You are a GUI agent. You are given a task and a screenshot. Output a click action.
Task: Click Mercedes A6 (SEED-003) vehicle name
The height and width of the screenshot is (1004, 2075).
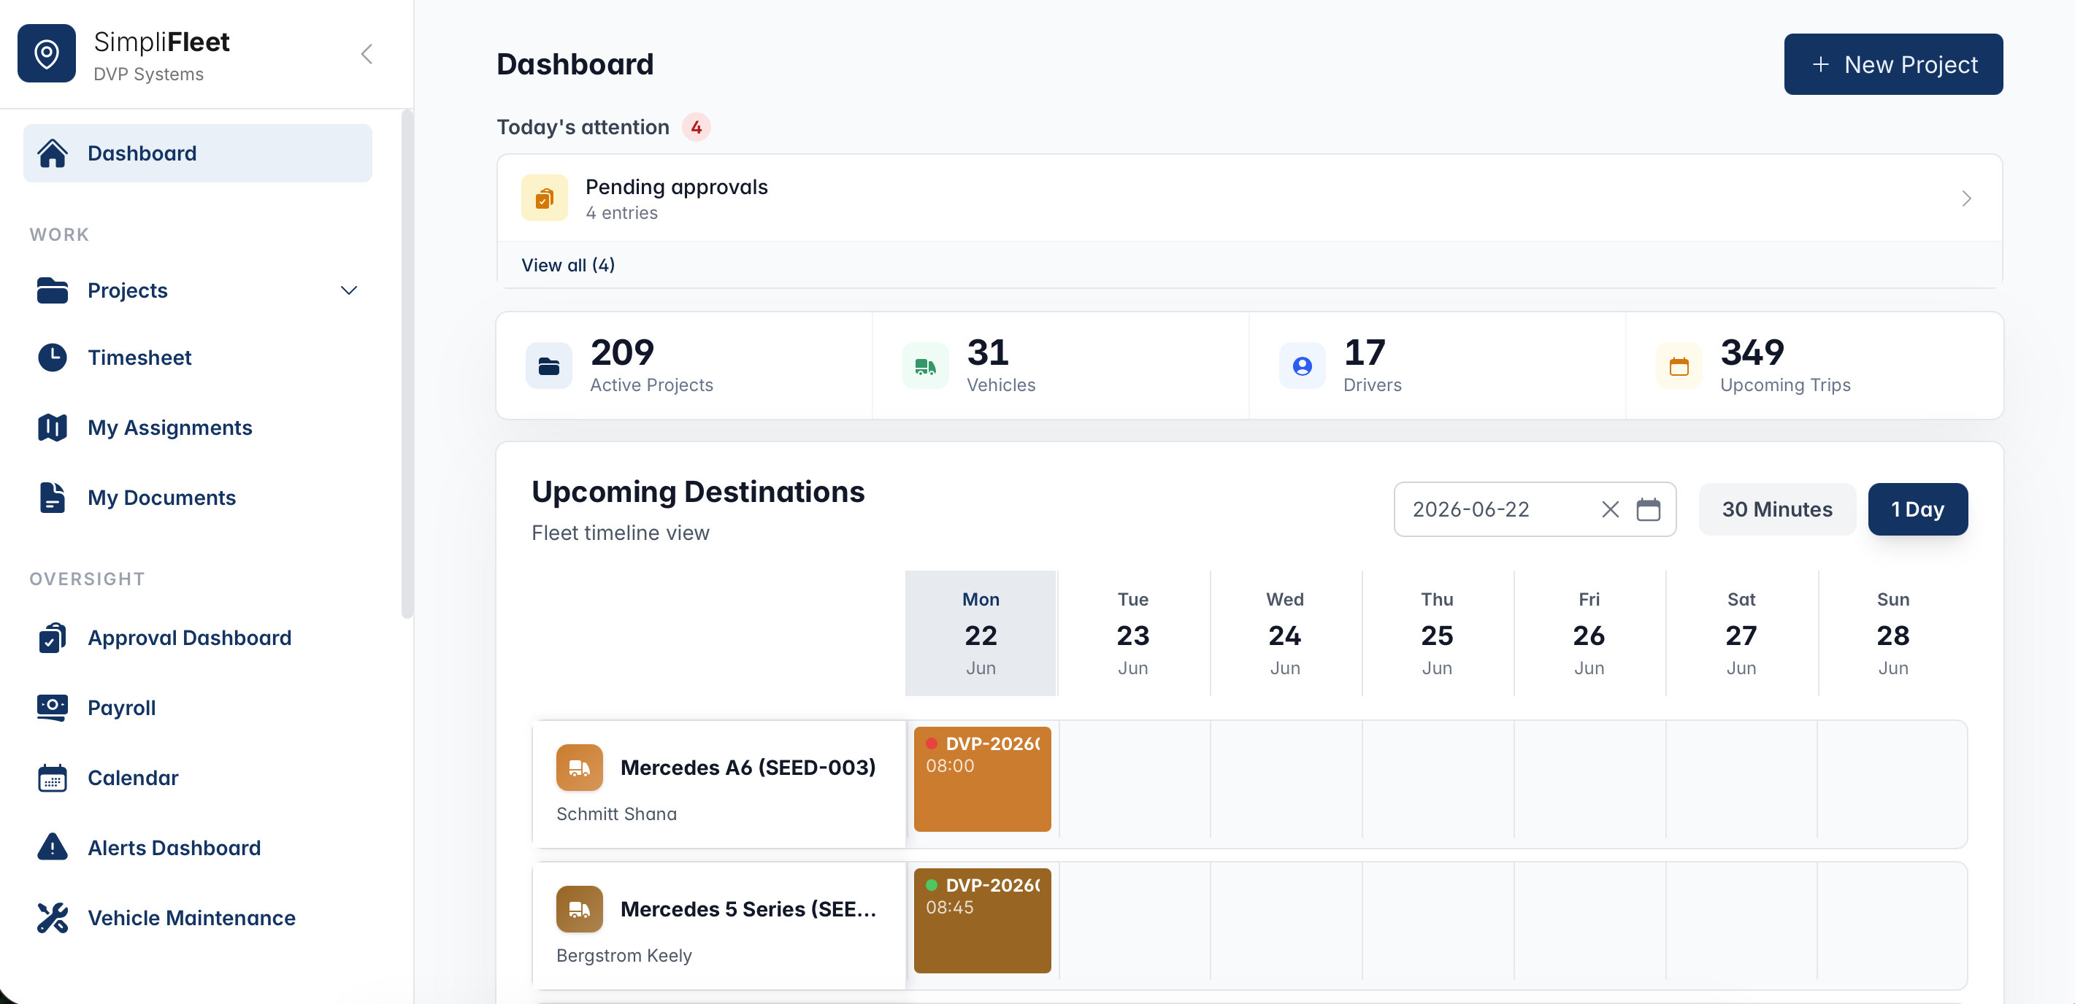748,768
